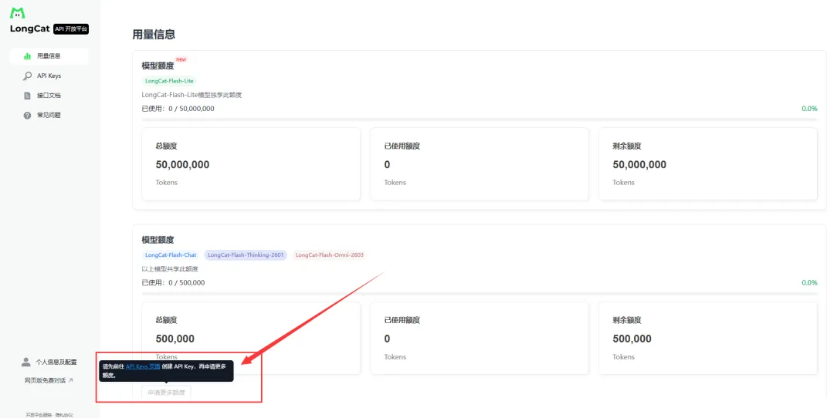Click the document icon beside 接口文档
This screenshot has height=418, width=834.
27,96
